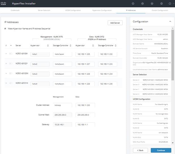Image resolution: width=175 pixels, height=154 pixels.
Task: Edit the data Subnet Mask field
Action: click(x=85, y=115)
